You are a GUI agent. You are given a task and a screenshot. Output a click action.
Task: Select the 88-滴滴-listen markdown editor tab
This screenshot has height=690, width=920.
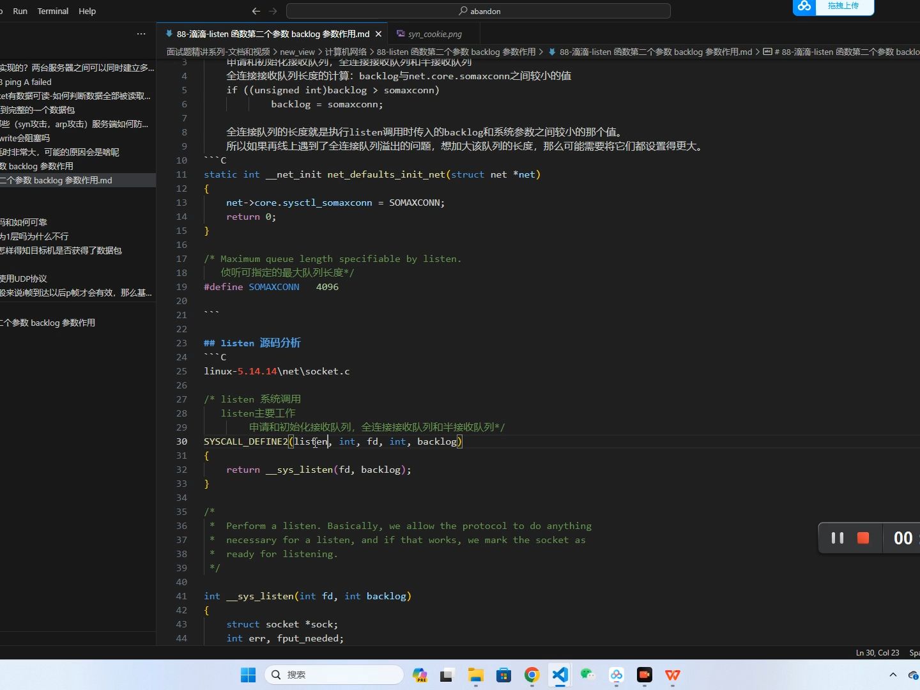point(273,34)
